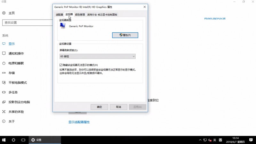This screenshot has width=256, height=144.
Task: Click the 查找设置 search field
Action: click(x=28, y=22)
